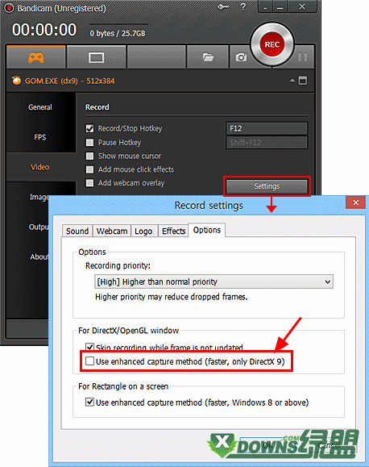Disable the Record/Stop Hotkey checkbox
369x467 pixels.
[x=89, y=128]
